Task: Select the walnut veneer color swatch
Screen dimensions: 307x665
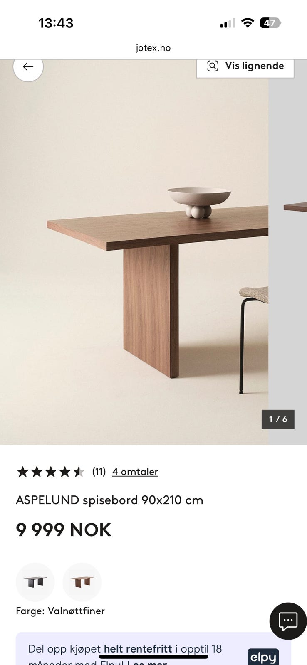Action: pyautogui.click(x=82, y=581)
